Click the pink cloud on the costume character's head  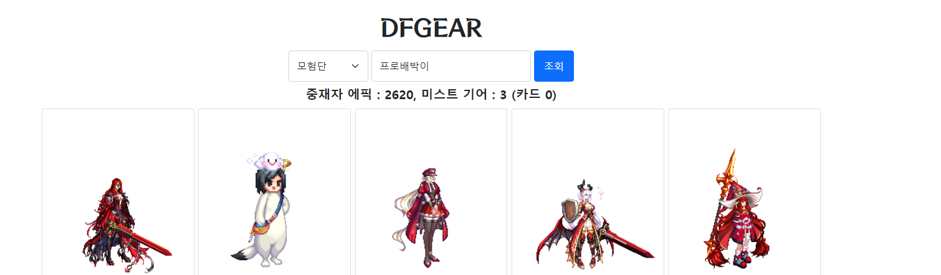point(268,161)
